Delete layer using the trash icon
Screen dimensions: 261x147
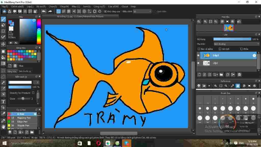click(239, 75)
